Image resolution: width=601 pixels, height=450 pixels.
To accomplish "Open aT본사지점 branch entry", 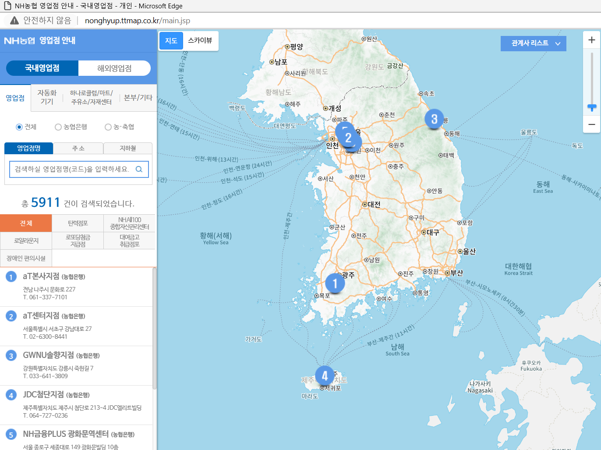I will 76,287.
